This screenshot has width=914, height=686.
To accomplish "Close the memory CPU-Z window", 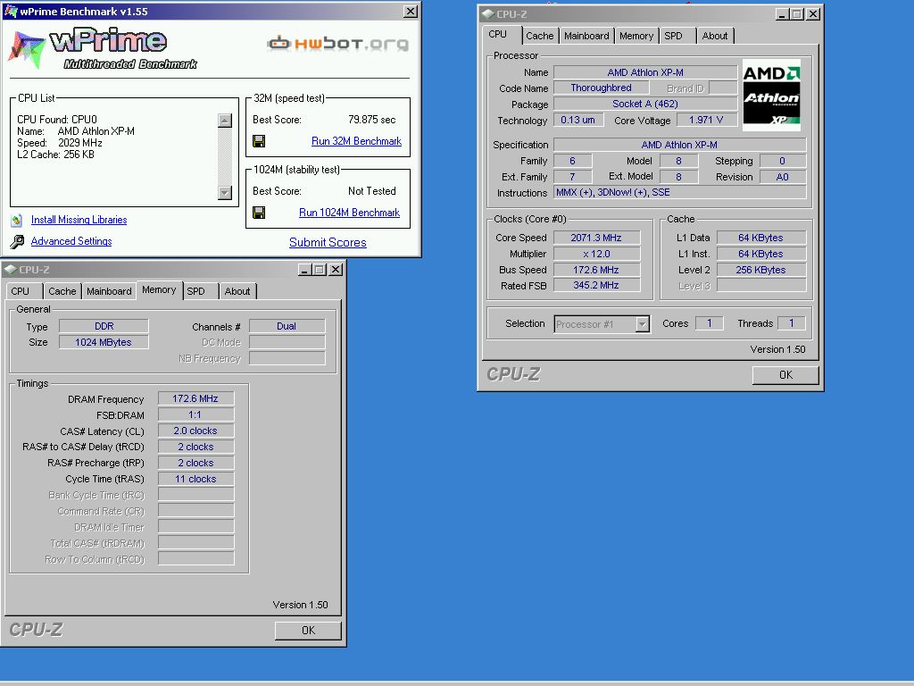I will click(336, 270).
